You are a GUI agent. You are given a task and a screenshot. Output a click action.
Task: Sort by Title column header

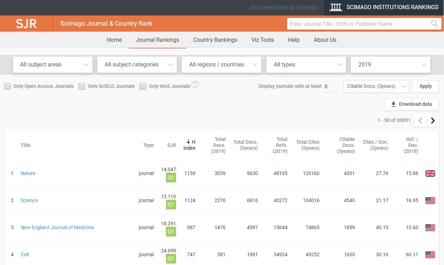click(x=26, y=145)
